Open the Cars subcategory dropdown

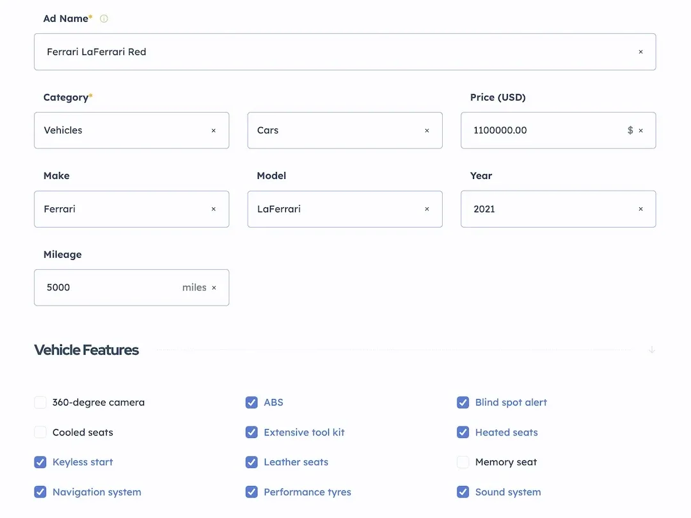click(x=345, y=130)
